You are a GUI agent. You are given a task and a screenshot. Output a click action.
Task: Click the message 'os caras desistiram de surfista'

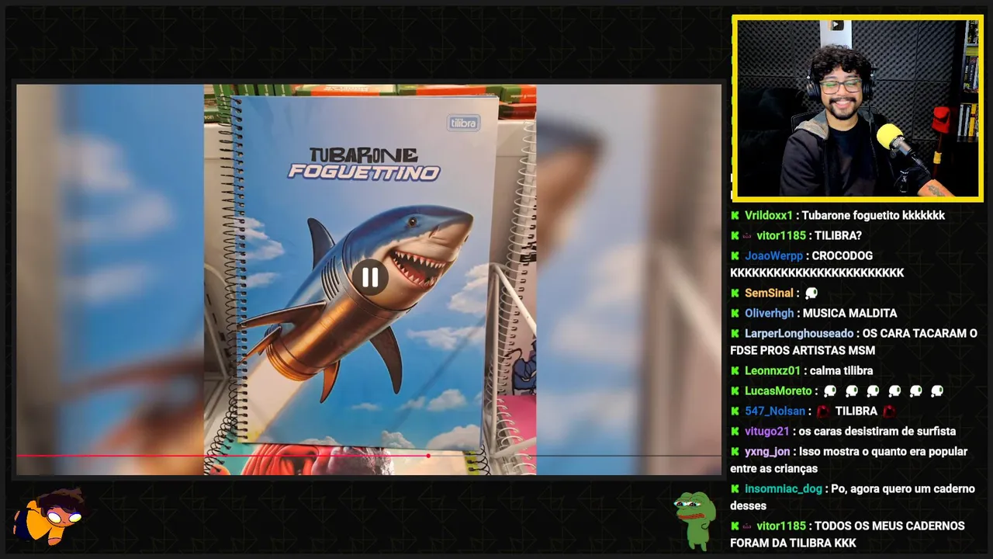(x=877, y=432)
